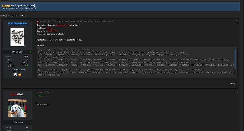Viewport: 244px width, 131px height.
Task: Click the posts count 2,656
Action: [x=26, y=57]
